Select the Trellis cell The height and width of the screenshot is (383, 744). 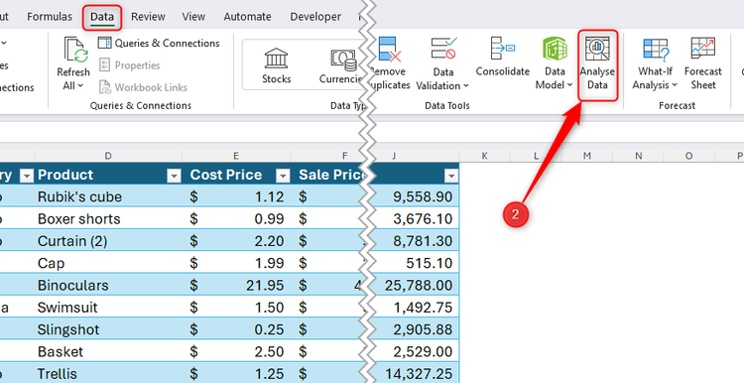pyautogui.click(x=108, y=373)
